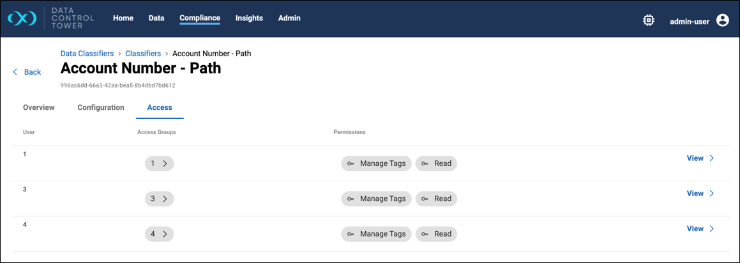The image size is (740, 263).
Task: Click View link for user 1
Action: (695, 158)
